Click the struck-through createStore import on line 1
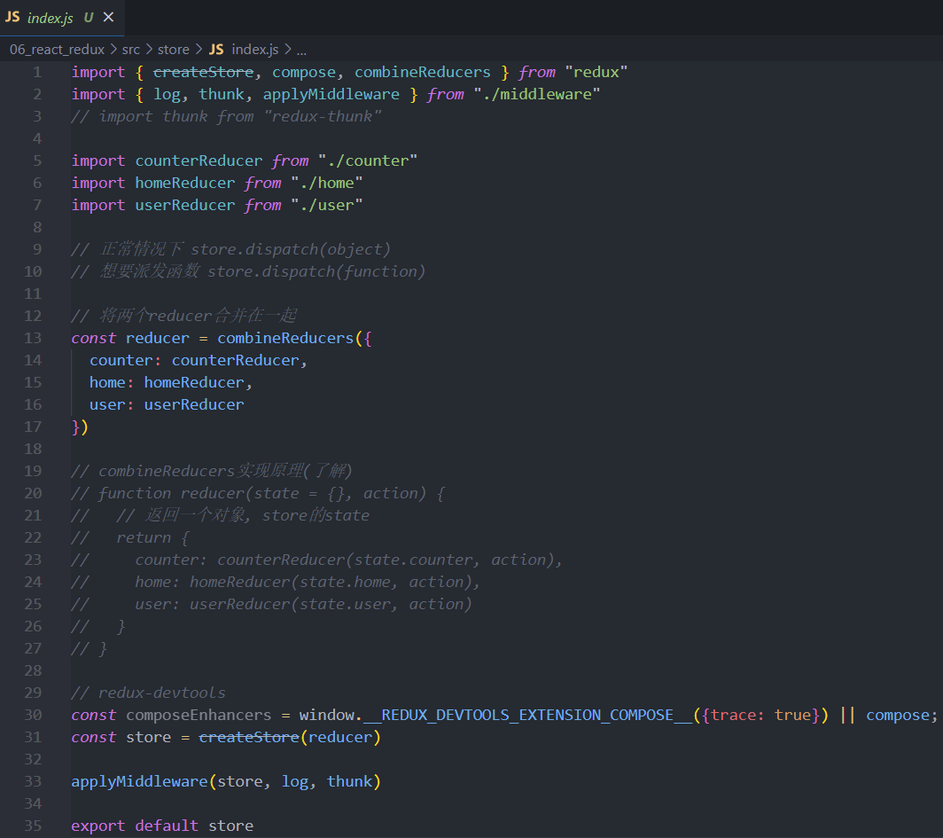Screen dimensions: 943x838 (203, 72)
